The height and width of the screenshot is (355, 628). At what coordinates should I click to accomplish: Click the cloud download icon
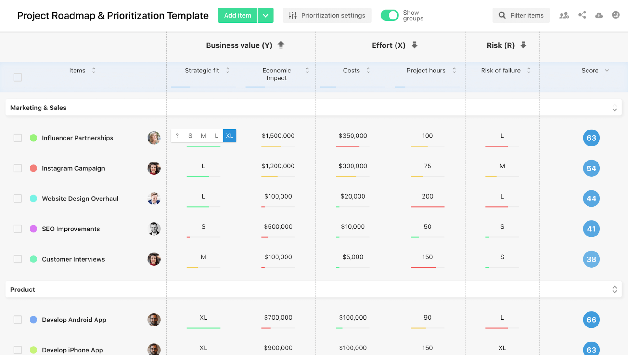(x=599, y=15)
